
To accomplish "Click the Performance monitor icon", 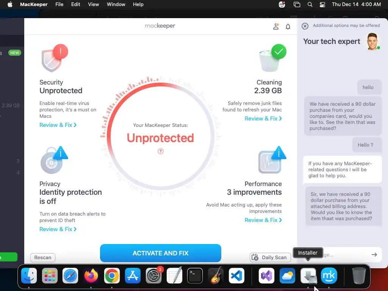I will [272, 160].
